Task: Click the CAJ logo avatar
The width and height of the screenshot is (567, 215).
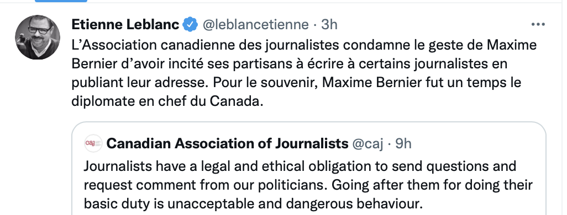Action: tap(93, 143)
